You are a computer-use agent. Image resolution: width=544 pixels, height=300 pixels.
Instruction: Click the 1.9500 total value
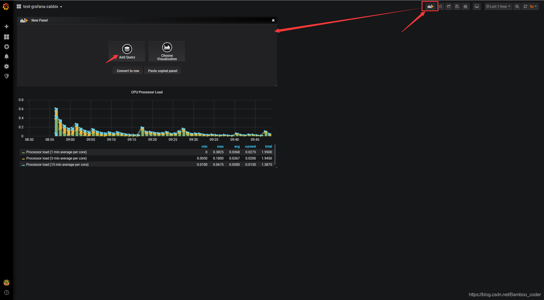(x=267, y=152)
